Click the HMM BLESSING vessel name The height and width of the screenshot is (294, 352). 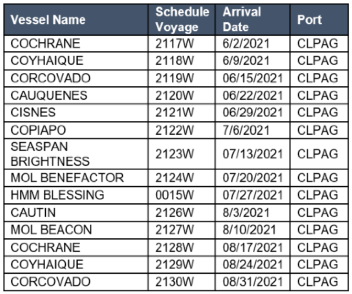pos(57,195)
